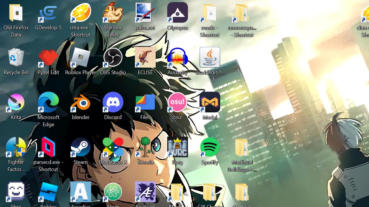Click the Medieval Buildings folder

(x=242, y=147)
